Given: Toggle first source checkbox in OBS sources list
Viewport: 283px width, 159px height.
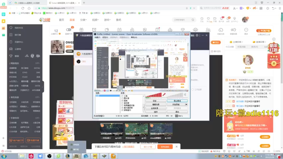Looking at the screenshot, I should 122,96.
